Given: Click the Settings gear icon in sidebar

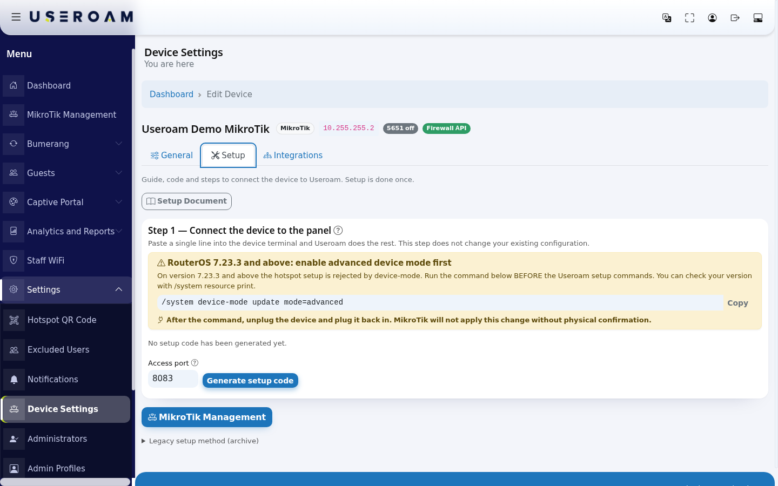Looking at the screenshot, I should click(14, 289).
